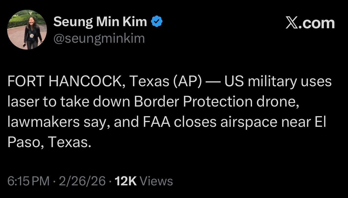Click the words FORT HANCOCK in the post
The image size is (348, 198).
coord(64,82)
